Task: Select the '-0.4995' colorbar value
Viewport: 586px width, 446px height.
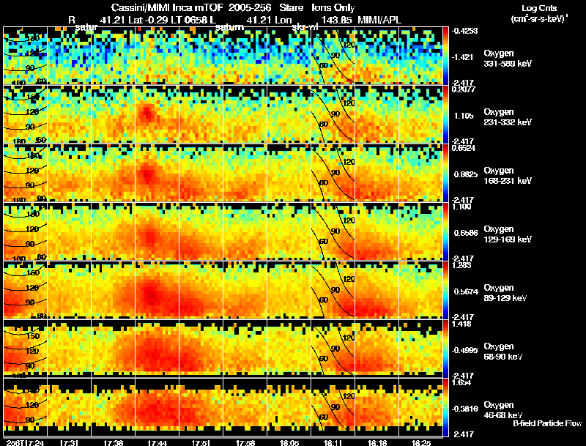Action: 464,350
